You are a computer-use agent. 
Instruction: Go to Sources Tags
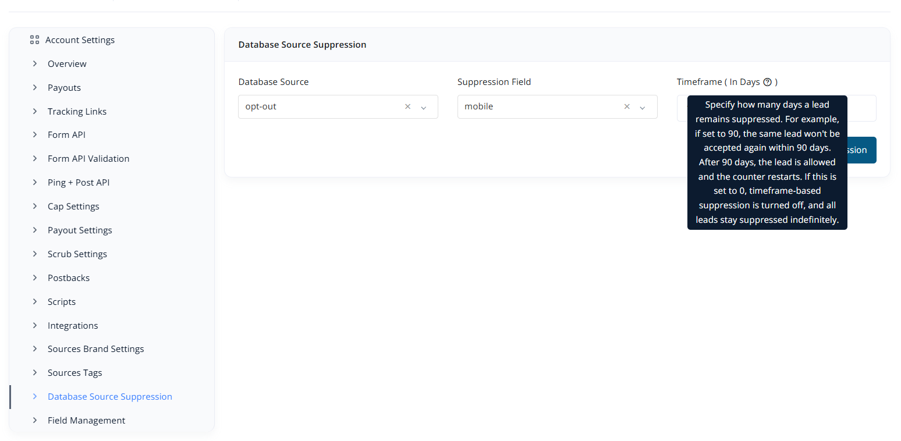(x=75, y=372)
